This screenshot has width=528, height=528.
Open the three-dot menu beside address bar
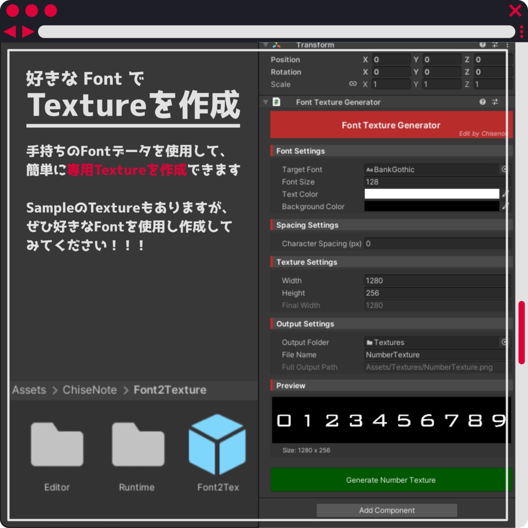click(522, 31)
